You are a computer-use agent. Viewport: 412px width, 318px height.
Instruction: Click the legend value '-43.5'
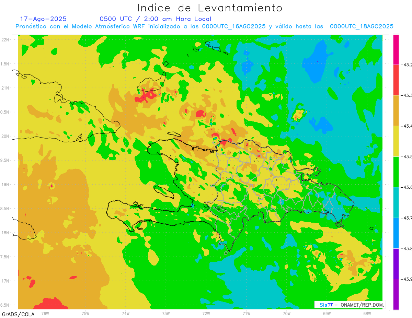[407, 156]
